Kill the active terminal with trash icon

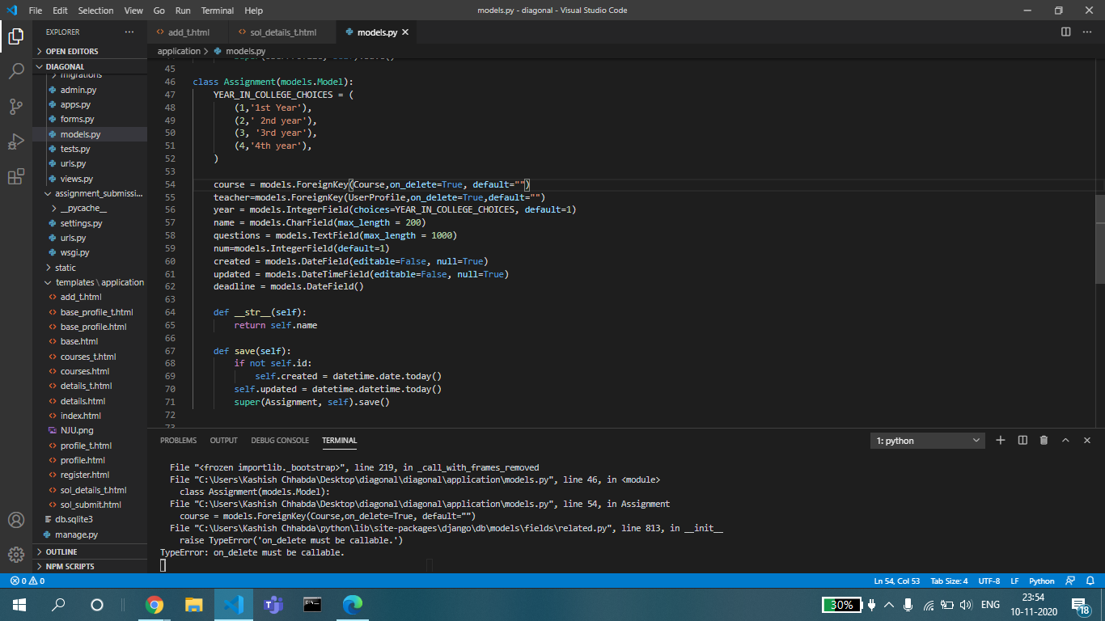tap(1043, 440)
